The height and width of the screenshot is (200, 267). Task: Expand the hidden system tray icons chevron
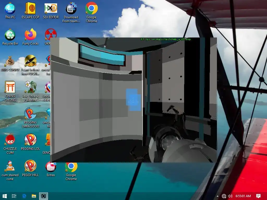coord(217,196)
